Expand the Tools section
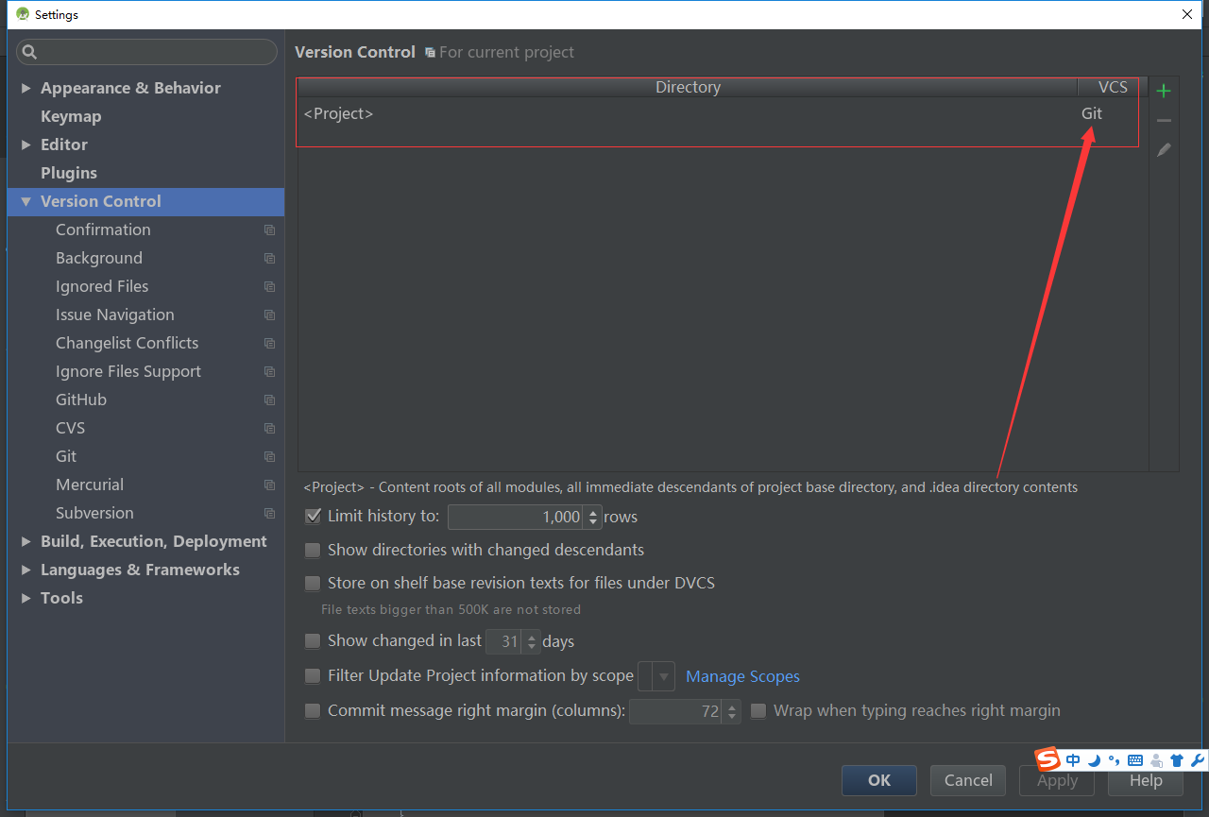This screenshot has width=1209, height=817. (x=26, y=598)
